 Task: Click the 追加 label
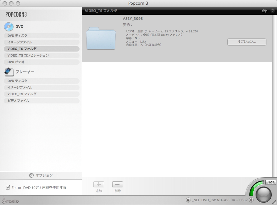pyautogui.click(x=99, y=191)
